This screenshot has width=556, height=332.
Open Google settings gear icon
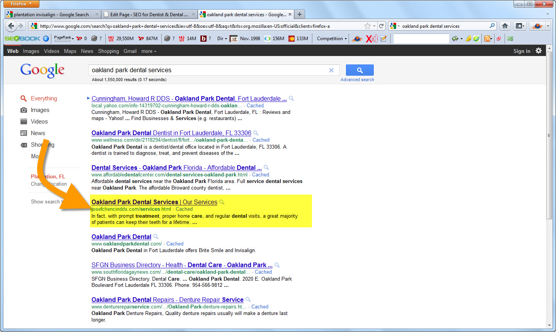(539, 51)
